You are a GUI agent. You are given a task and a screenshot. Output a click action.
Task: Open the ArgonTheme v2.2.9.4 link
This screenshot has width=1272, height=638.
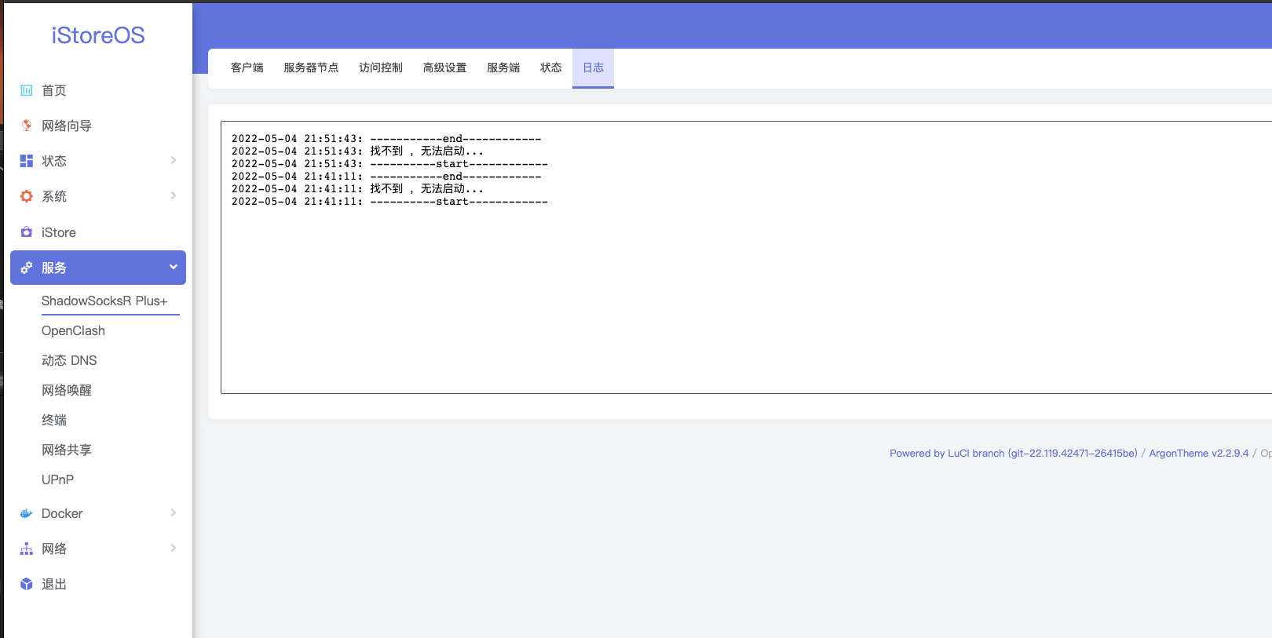pos(1198,453)
